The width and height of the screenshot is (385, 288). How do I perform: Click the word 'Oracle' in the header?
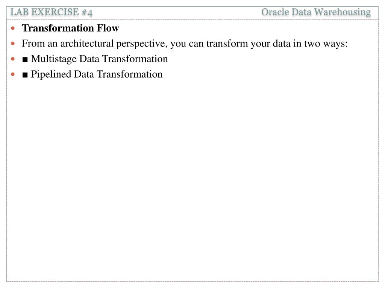[275, 12]
